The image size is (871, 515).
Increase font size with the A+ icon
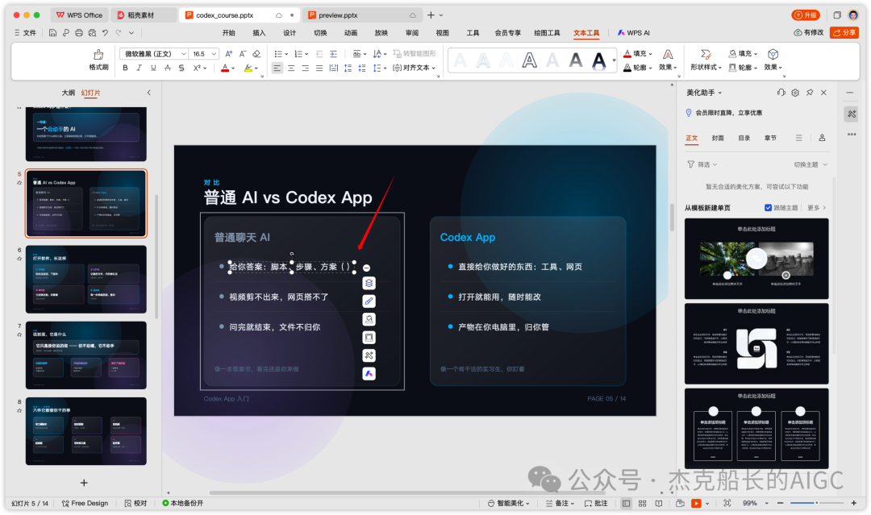click(229, 54)
